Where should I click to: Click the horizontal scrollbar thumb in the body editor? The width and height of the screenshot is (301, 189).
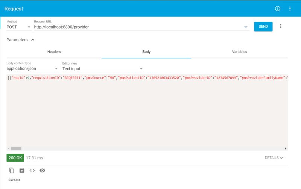[16, 148]
